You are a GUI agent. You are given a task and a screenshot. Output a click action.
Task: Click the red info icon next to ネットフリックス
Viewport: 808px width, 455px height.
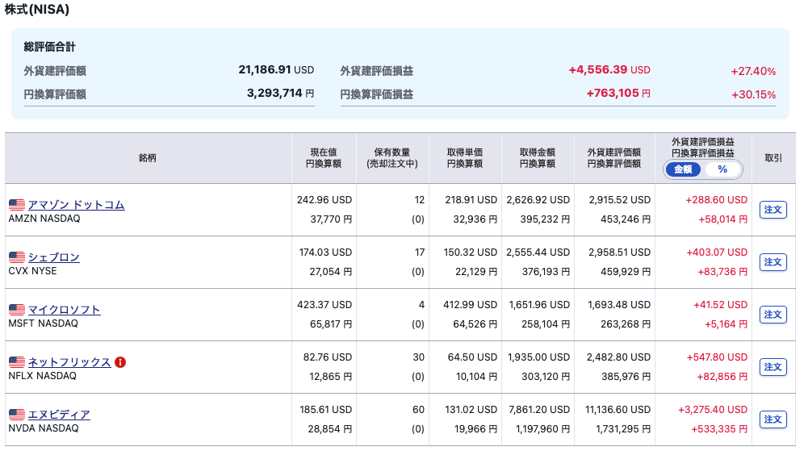(120, 362)
